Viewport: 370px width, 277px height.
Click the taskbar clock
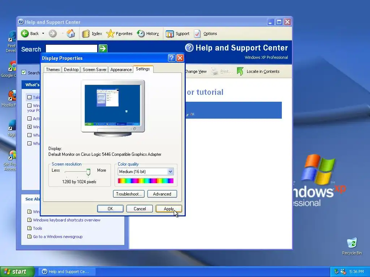pyautogui.click(x=357, y=272)
